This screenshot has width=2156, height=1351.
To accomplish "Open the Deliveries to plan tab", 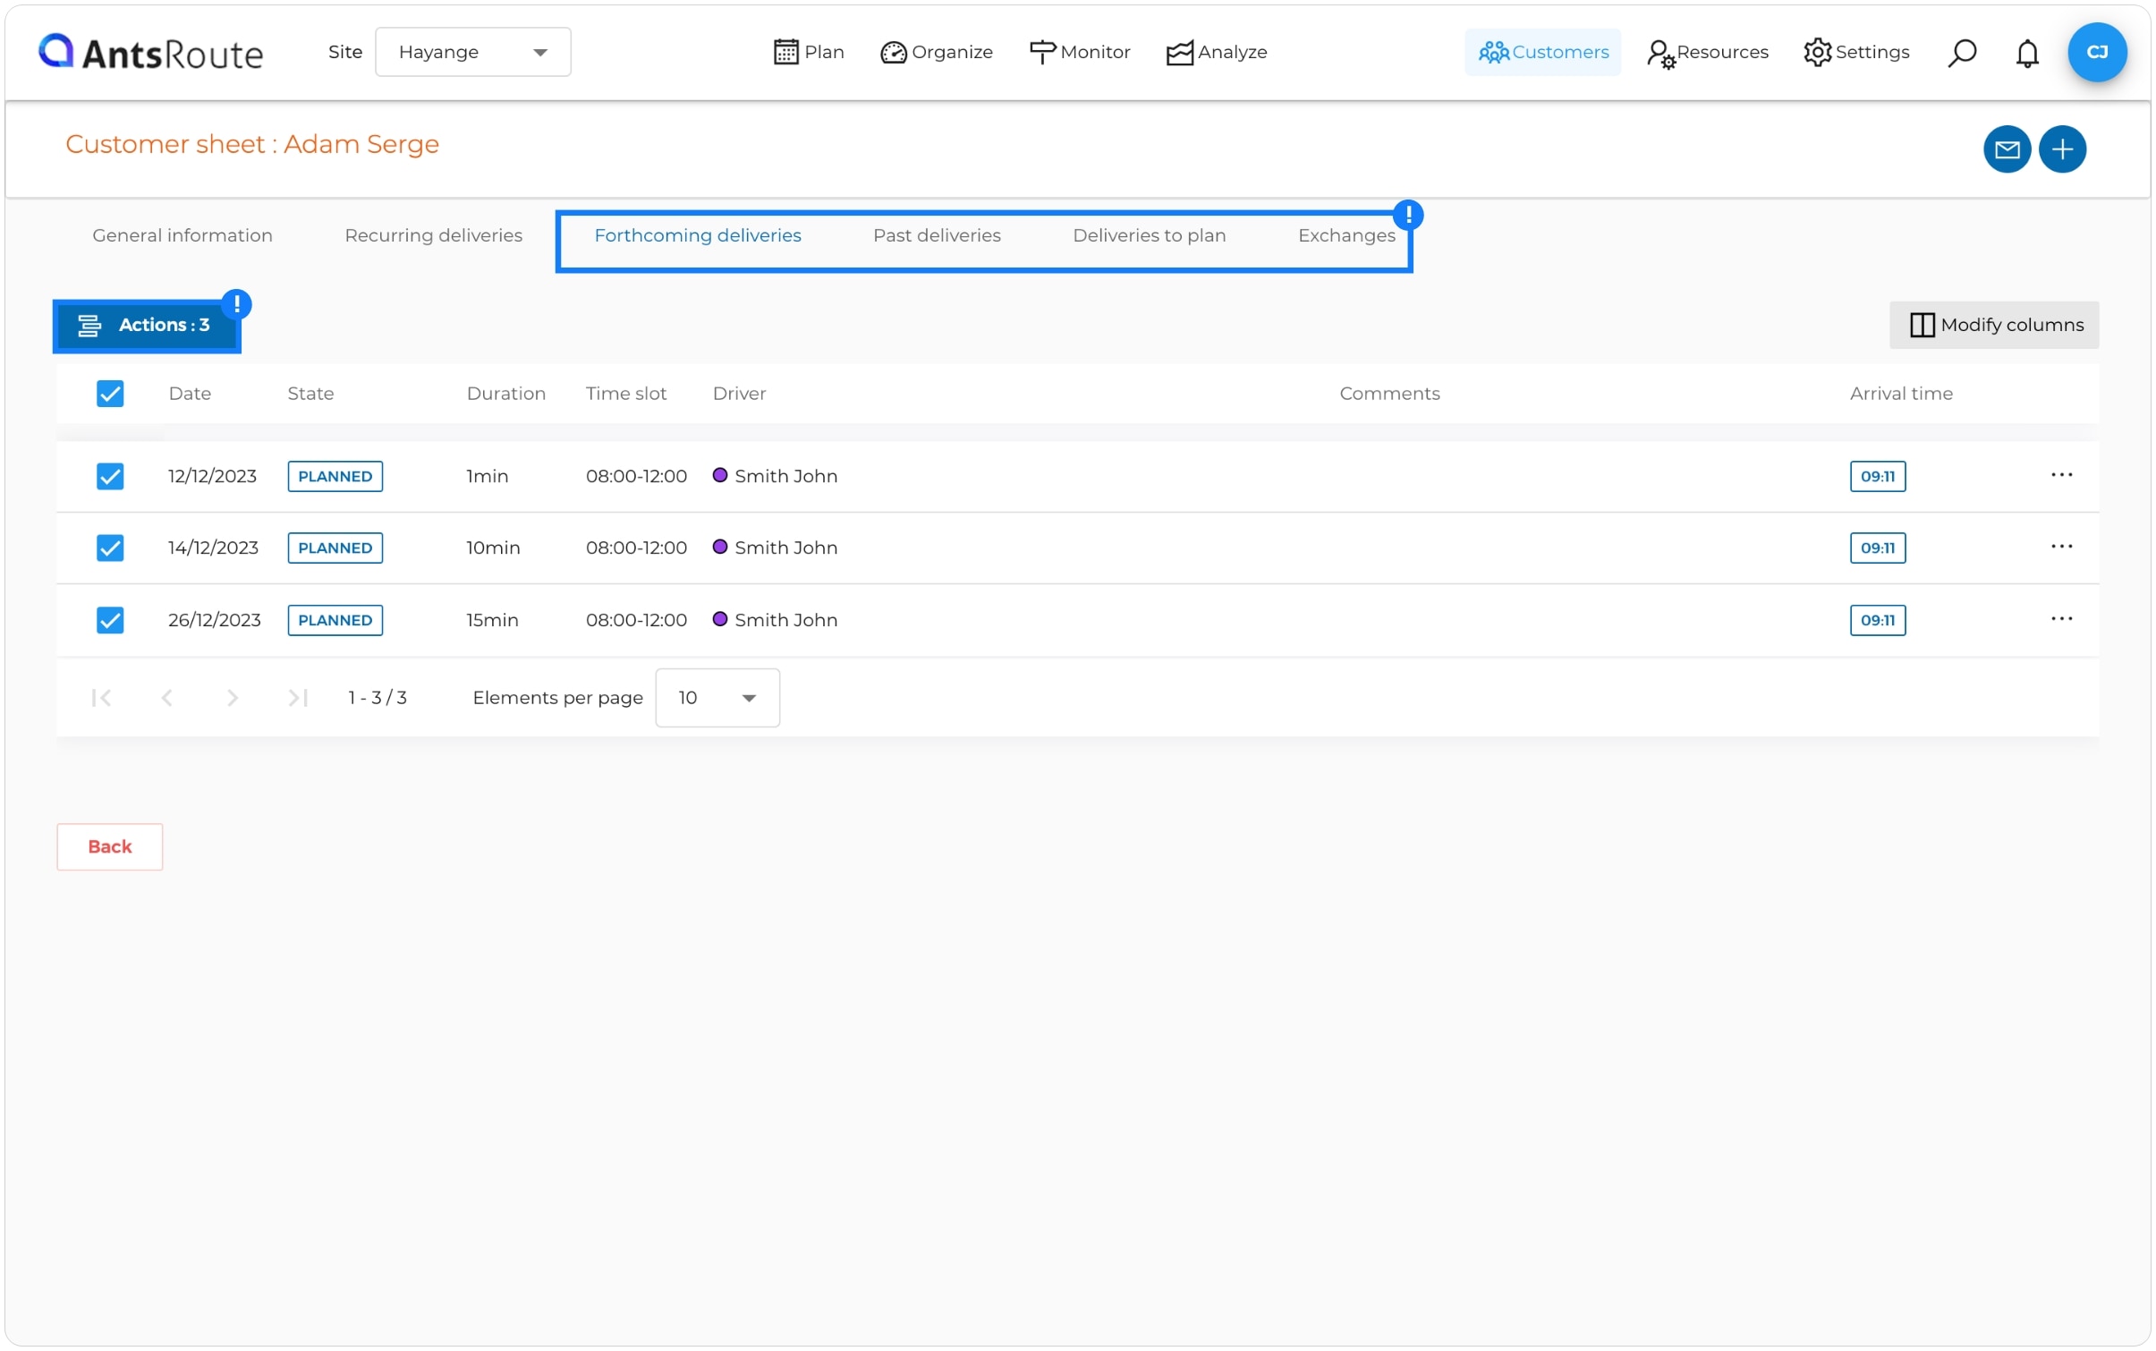I will click(1150, 235).
